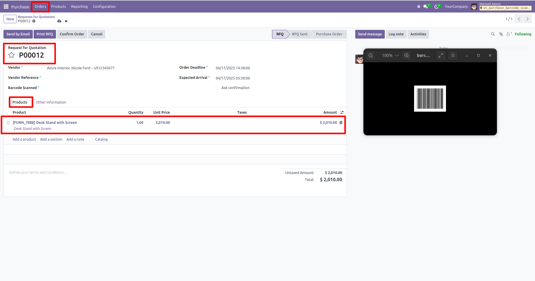Image resolution: width=535 pixels, height=281 pixels.
Task: Show followers person icon
Action: click(x=509, y=34)
